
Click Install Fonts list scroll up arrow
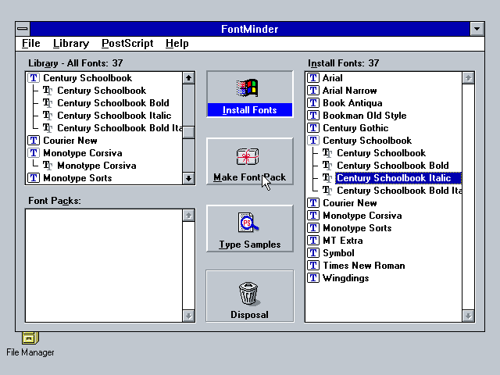click(468, 78)
